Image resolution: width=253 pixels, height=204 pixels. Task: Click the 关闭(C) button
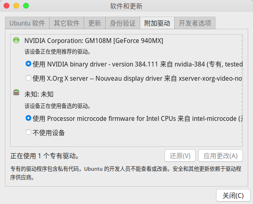coord(230,195)
